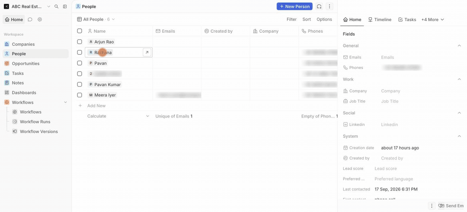Open the Created by column header
The image size is (467, 212).
point(225,31)
